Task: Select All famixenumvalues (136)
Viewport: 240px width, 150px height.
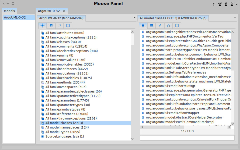Action: (x=85, y=60)
